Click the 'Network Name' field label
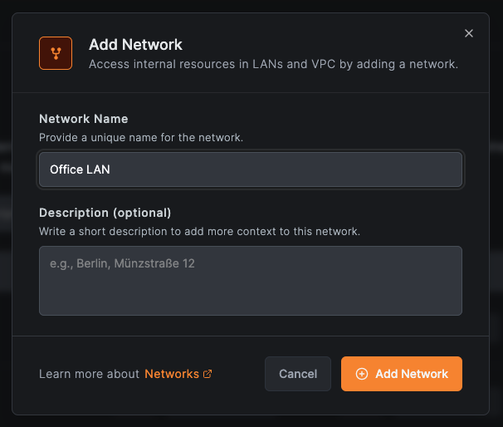The height and width of the screenshot is (427, 503). pyautogui.click(x=84, y=119)
